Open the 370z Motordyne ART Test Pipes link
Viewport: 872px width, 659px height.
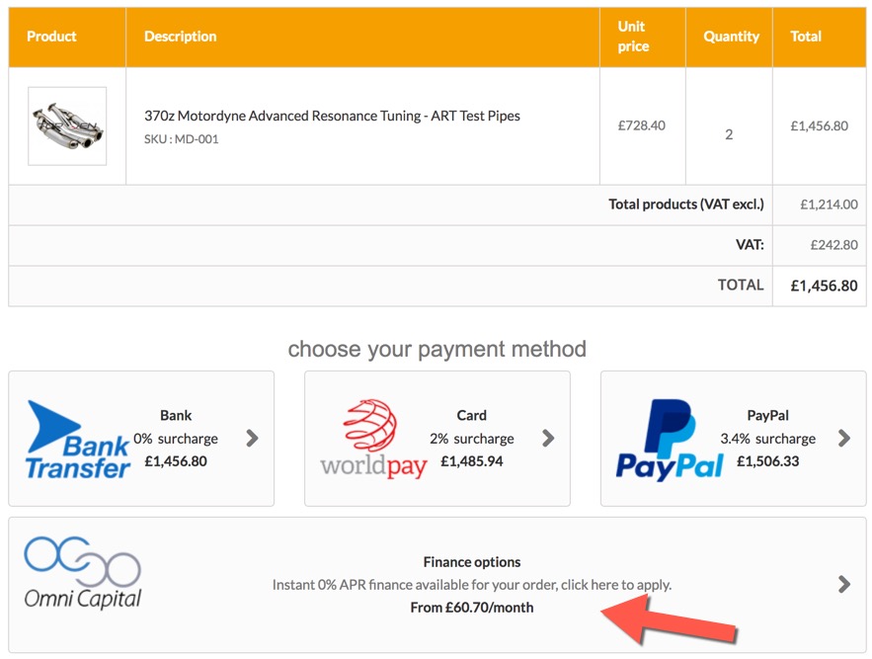(332, 116)
